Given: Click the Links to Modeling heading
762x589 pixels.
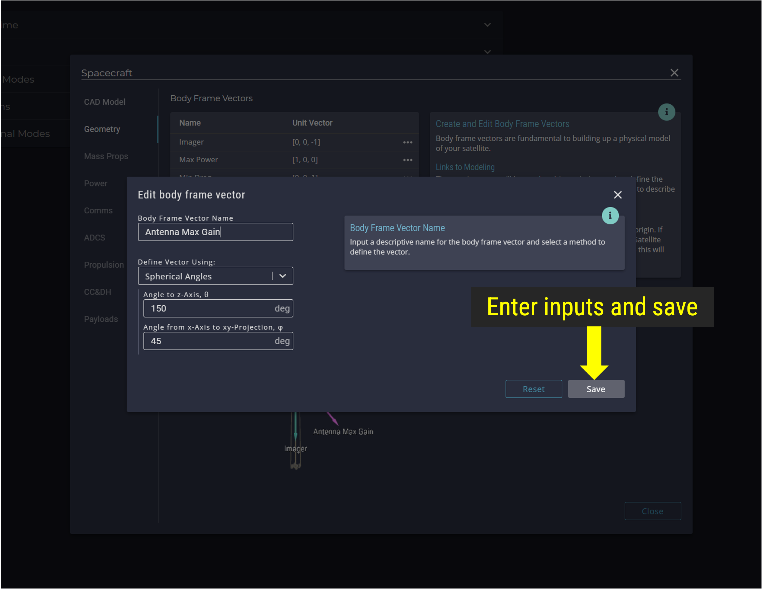Looking at the screenshot, I should [465, 167].
